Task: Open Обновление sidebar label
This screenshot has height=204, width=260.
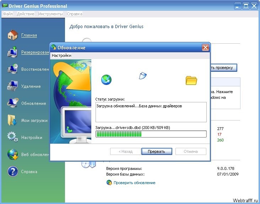Action: click(34, 103)
